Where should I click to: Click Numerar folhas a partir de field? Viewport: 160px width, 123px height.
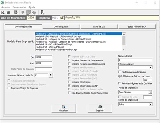click(x=42, y=75)
